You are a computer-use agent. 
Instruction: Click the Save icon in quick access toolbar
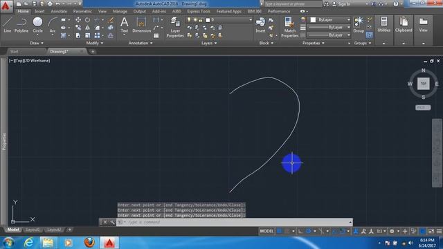pyautogui.click(x=34, y=3)
